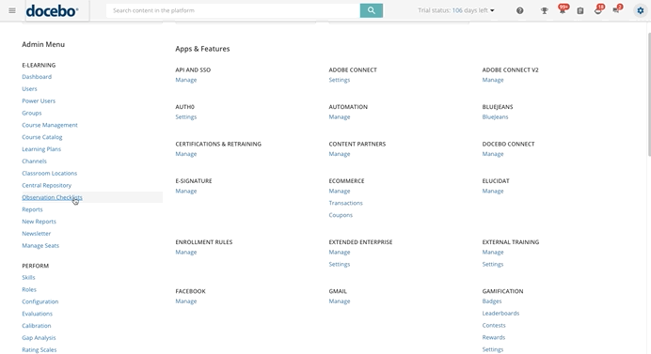Viewport: 651px width, 354px height.
Task: Open Rating Scales link
Action: [39, 349]
